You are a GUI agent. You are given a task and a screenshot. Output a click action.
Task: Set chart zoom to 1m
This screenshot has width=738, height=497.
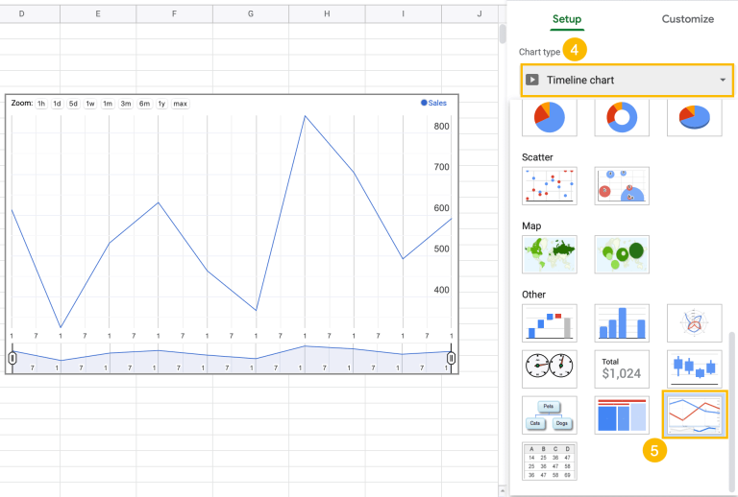[x=108, y=104]
